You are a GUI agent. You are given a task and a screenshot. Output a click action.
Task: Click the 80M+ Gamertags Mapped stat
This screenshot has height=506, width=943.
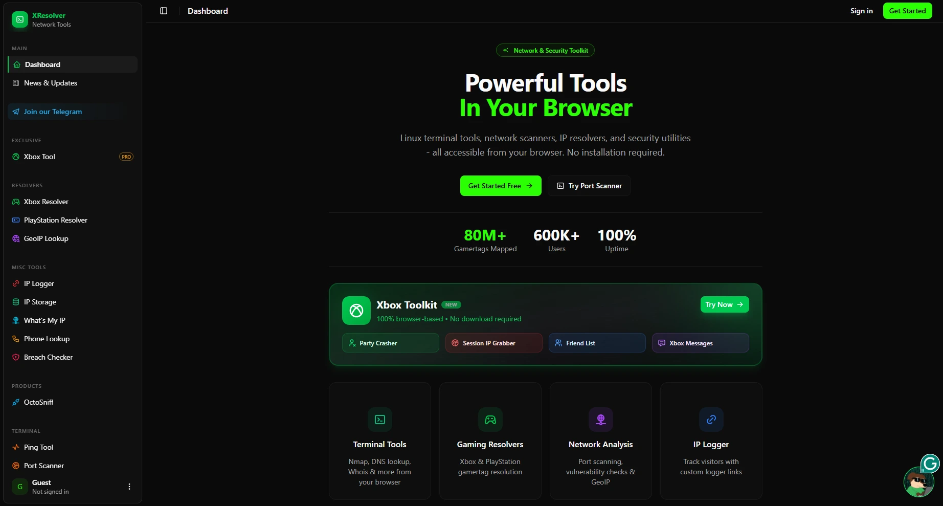tap(485, 240)
